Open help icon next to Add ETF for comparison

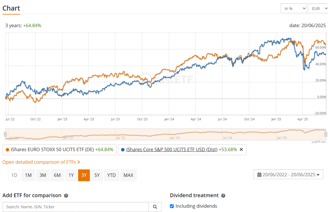point(66,196)
